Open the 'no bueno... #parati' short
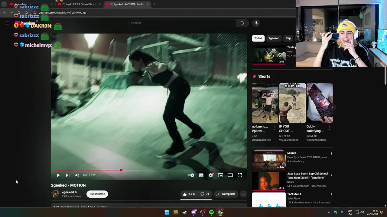 click(x=265, y=103)
